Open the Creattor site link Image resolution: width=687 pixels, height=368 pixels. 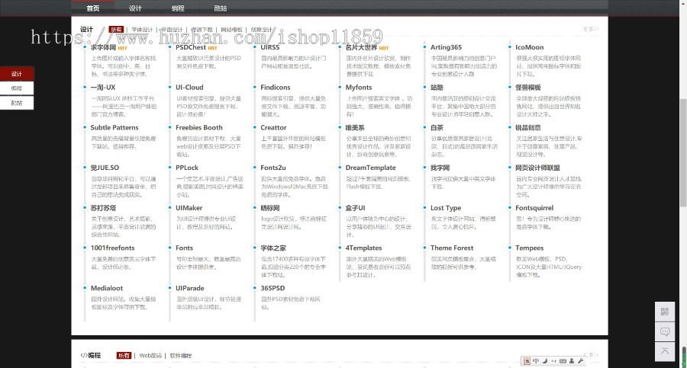tap(273, 128)
